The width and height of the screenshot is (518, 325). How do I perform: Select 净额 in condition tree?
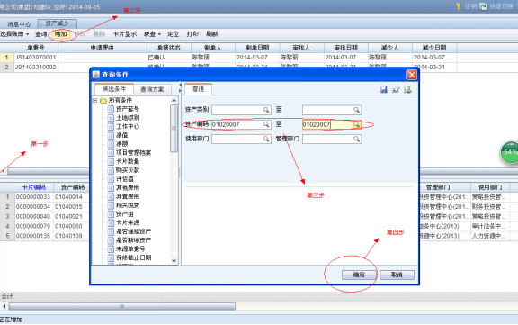coord(121,144)
